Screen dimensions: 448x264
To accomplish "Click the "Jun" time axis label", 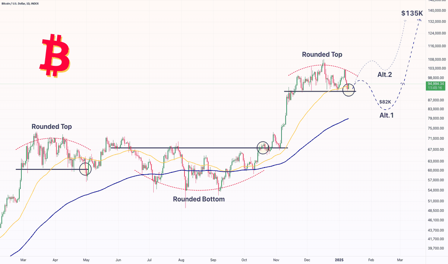I will [118, 260].
